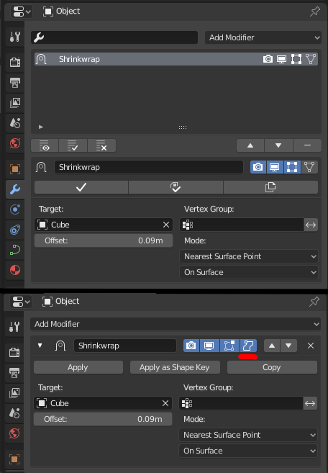Click Apply as Shape Key text button

coord(175,367)
